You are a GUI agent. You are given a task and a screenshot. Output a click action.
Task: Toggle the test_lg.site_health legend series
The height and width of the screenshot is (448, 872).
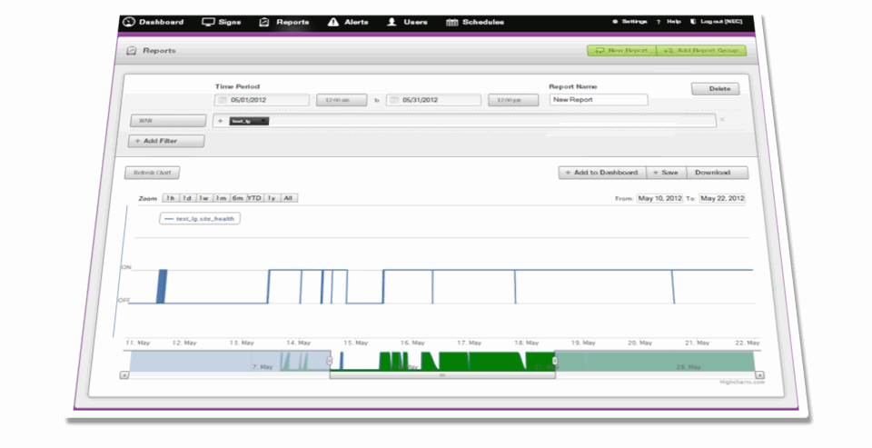[200, 219]
